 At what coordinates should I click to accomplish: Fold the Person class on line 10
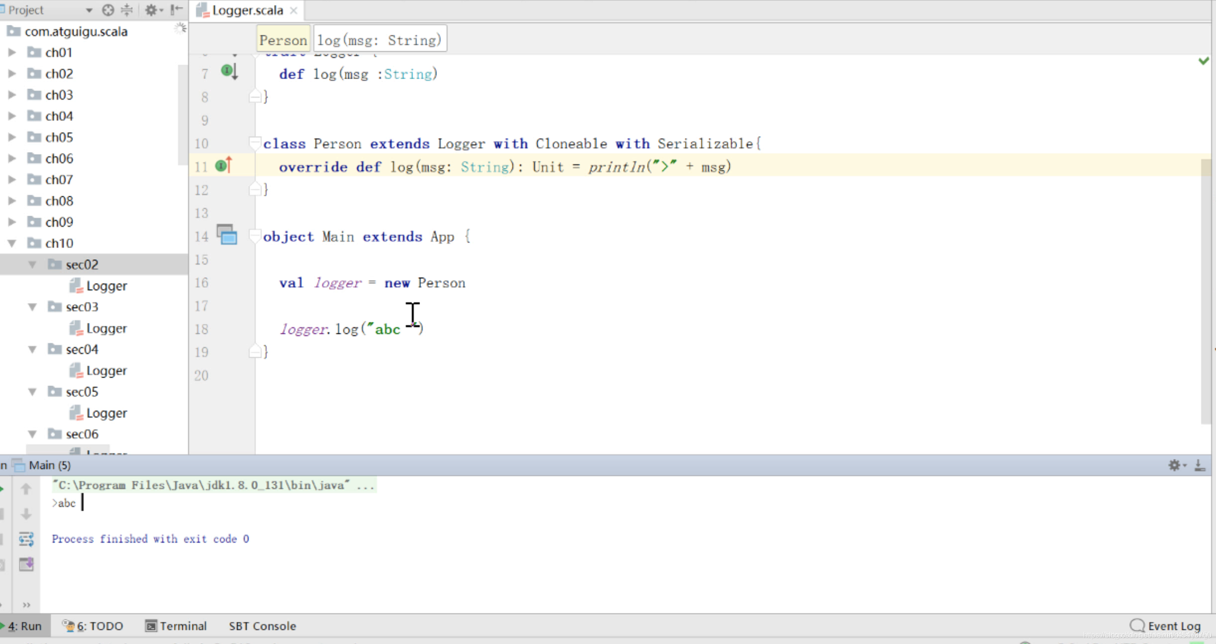click(x=255, y=143)
